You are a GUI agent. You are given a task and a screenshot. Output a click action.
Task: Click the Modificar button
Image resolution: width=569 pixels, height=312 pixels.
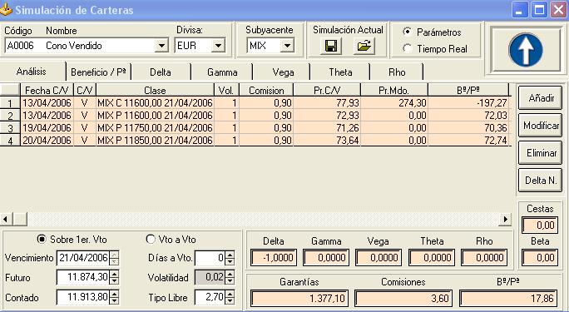point(541,125)
